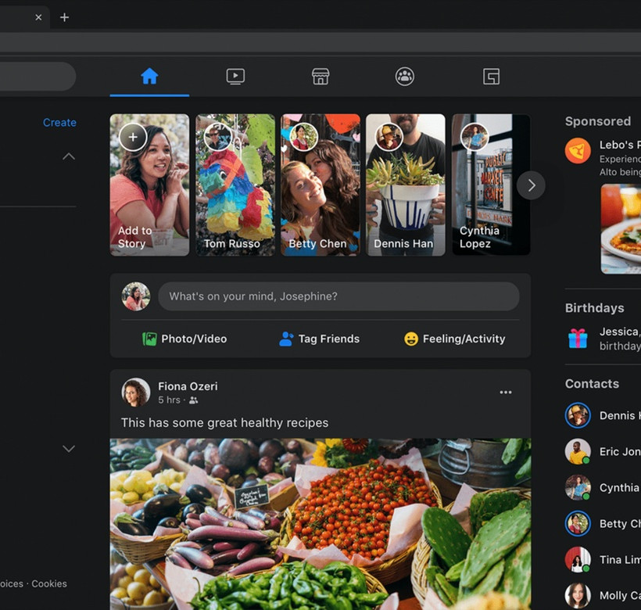This screenshot has width=641, height=610.
Task: Open a new browser tab
Action: coord(65,17)
